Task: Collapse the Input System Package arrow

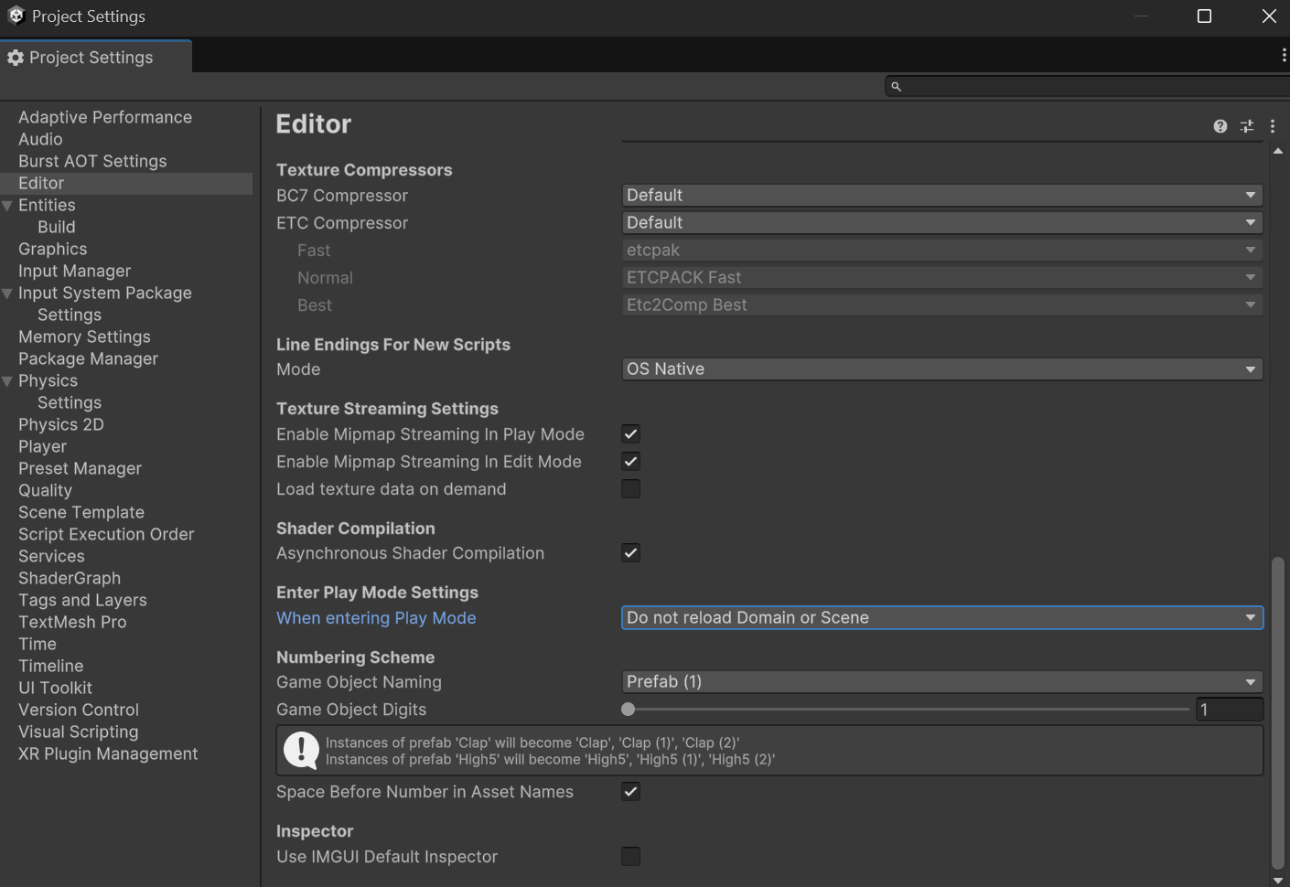Action: click(7, 294)
